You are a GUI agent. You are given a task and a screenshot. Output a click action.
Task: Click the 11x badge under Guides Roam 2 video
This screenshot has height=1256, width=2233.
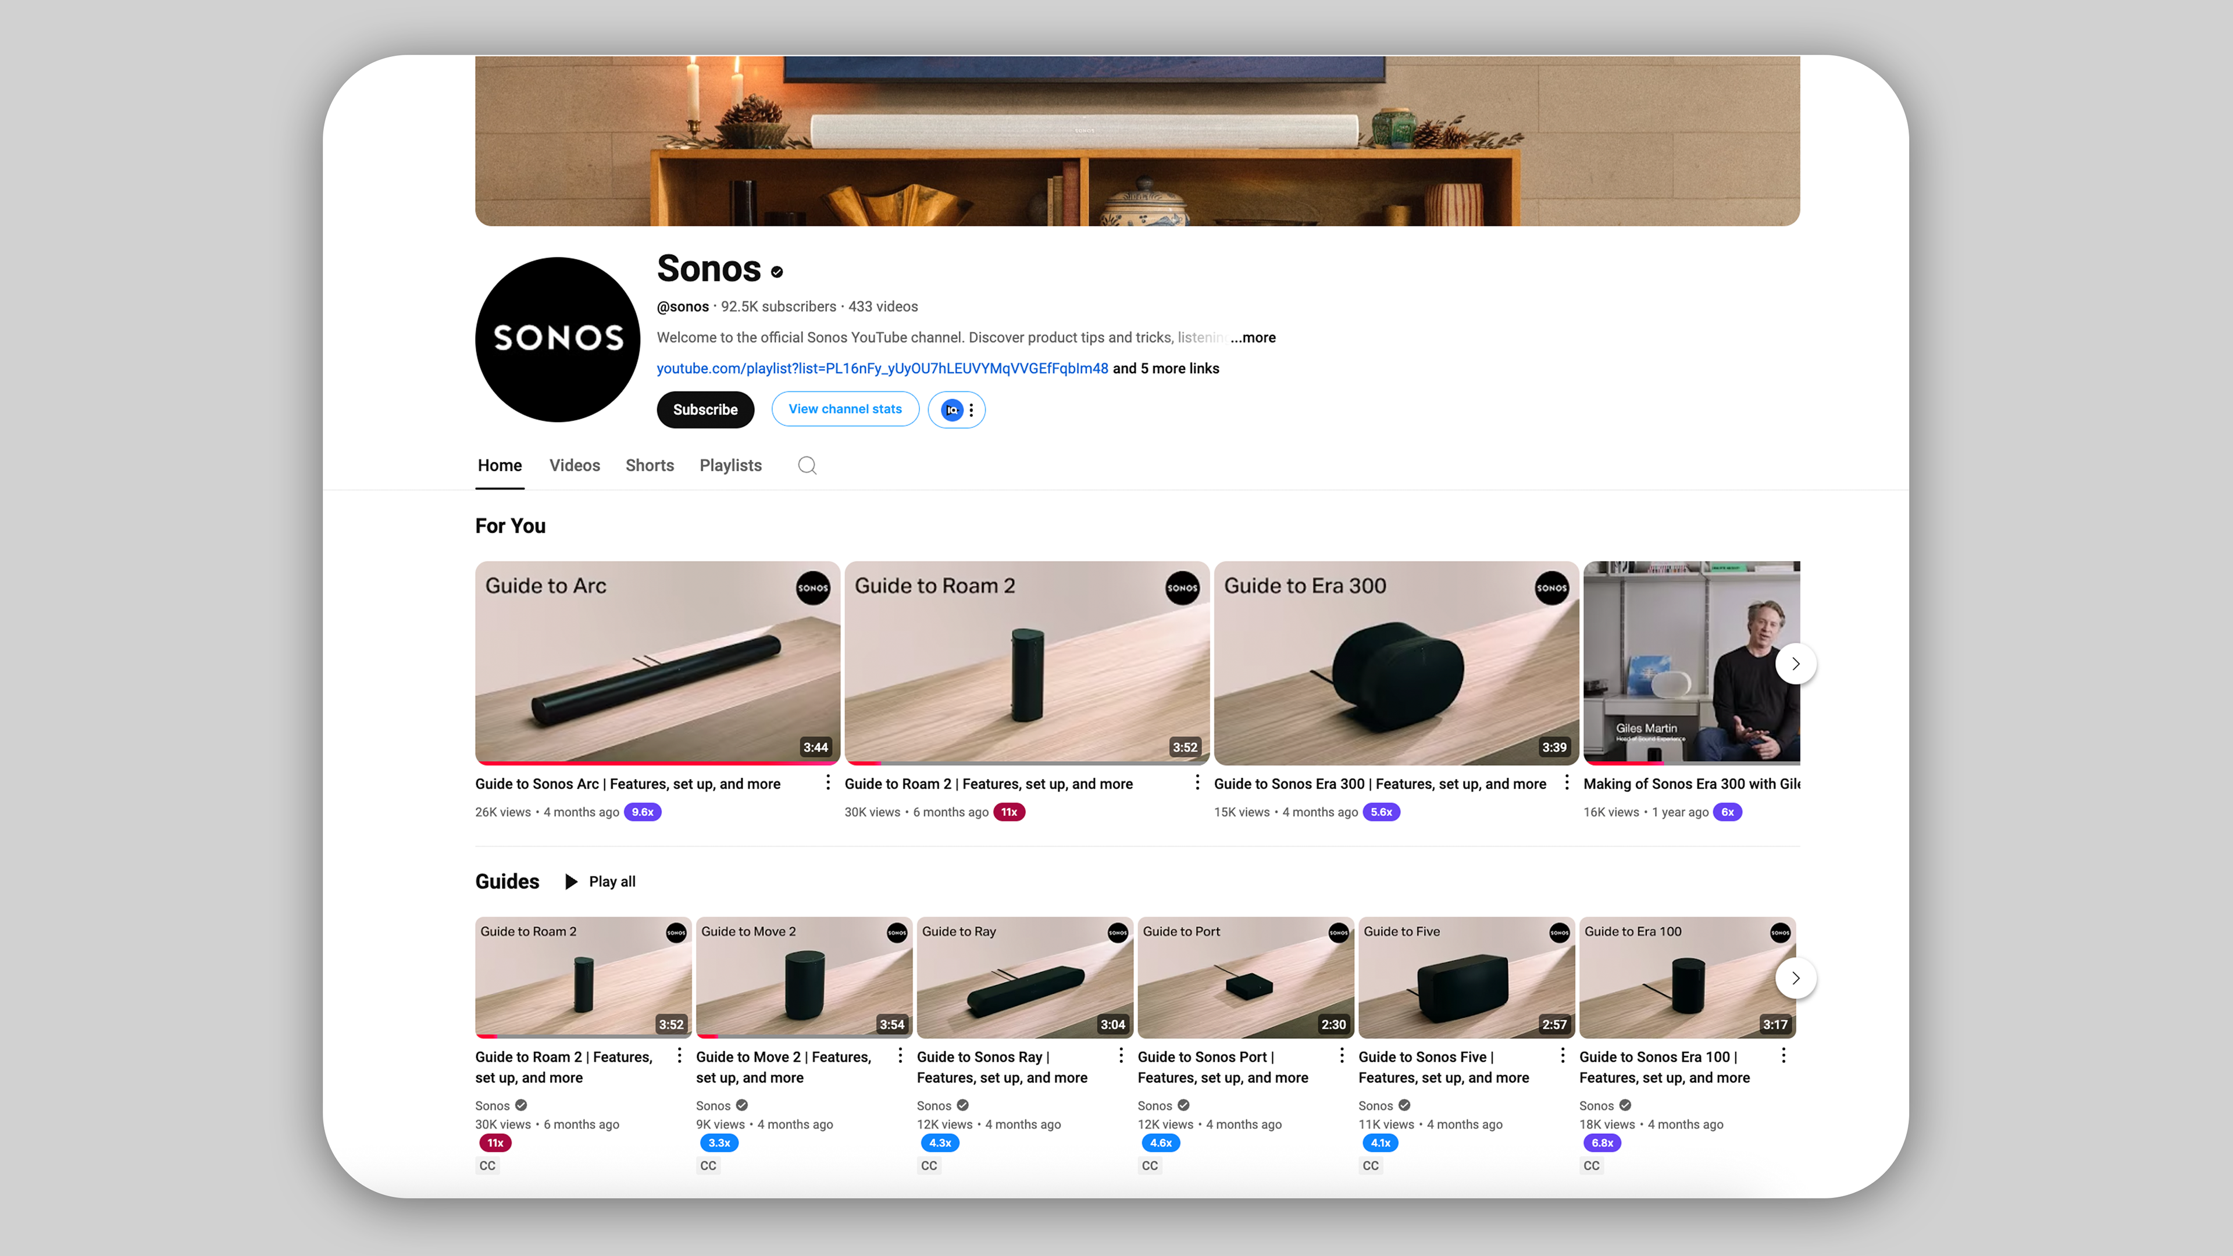495,1143
